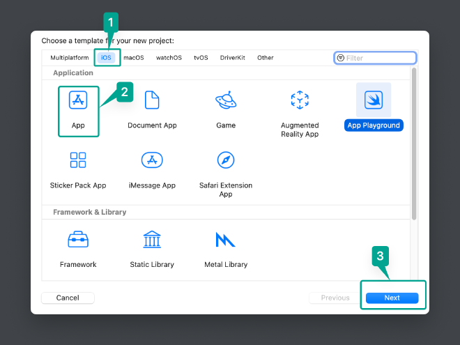Click the Document App label
This screenshot has width=460, height=345.
point(152,125)
